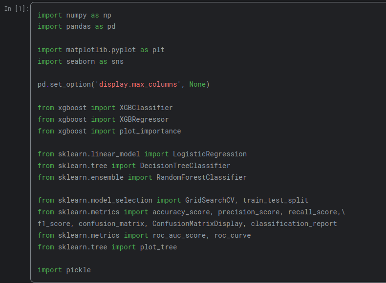The height and width of the screenshot is (283, 386).
Task: Click the plot_tree import name
Action: pos(158,247)
